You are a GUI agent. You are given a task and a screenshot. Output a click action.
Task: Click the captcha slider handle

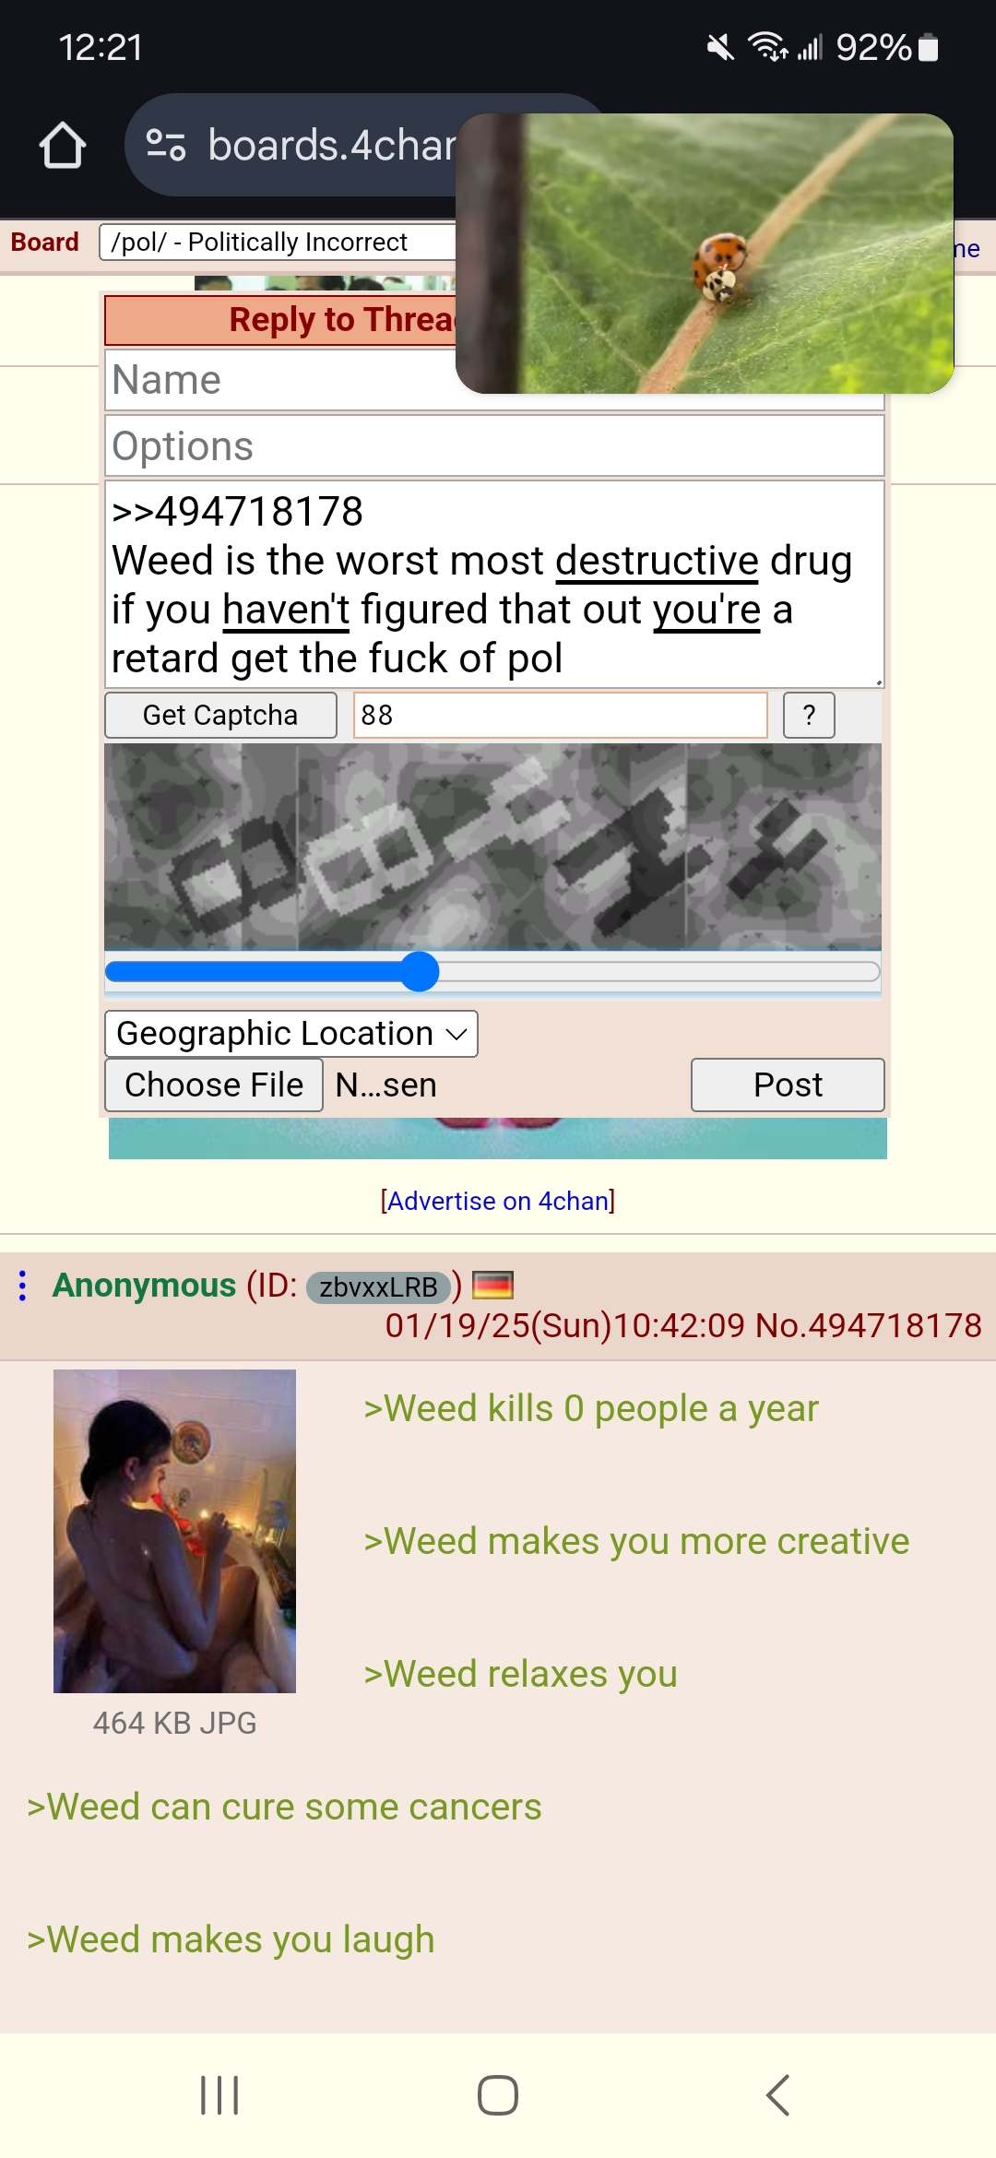click(420, 971)
